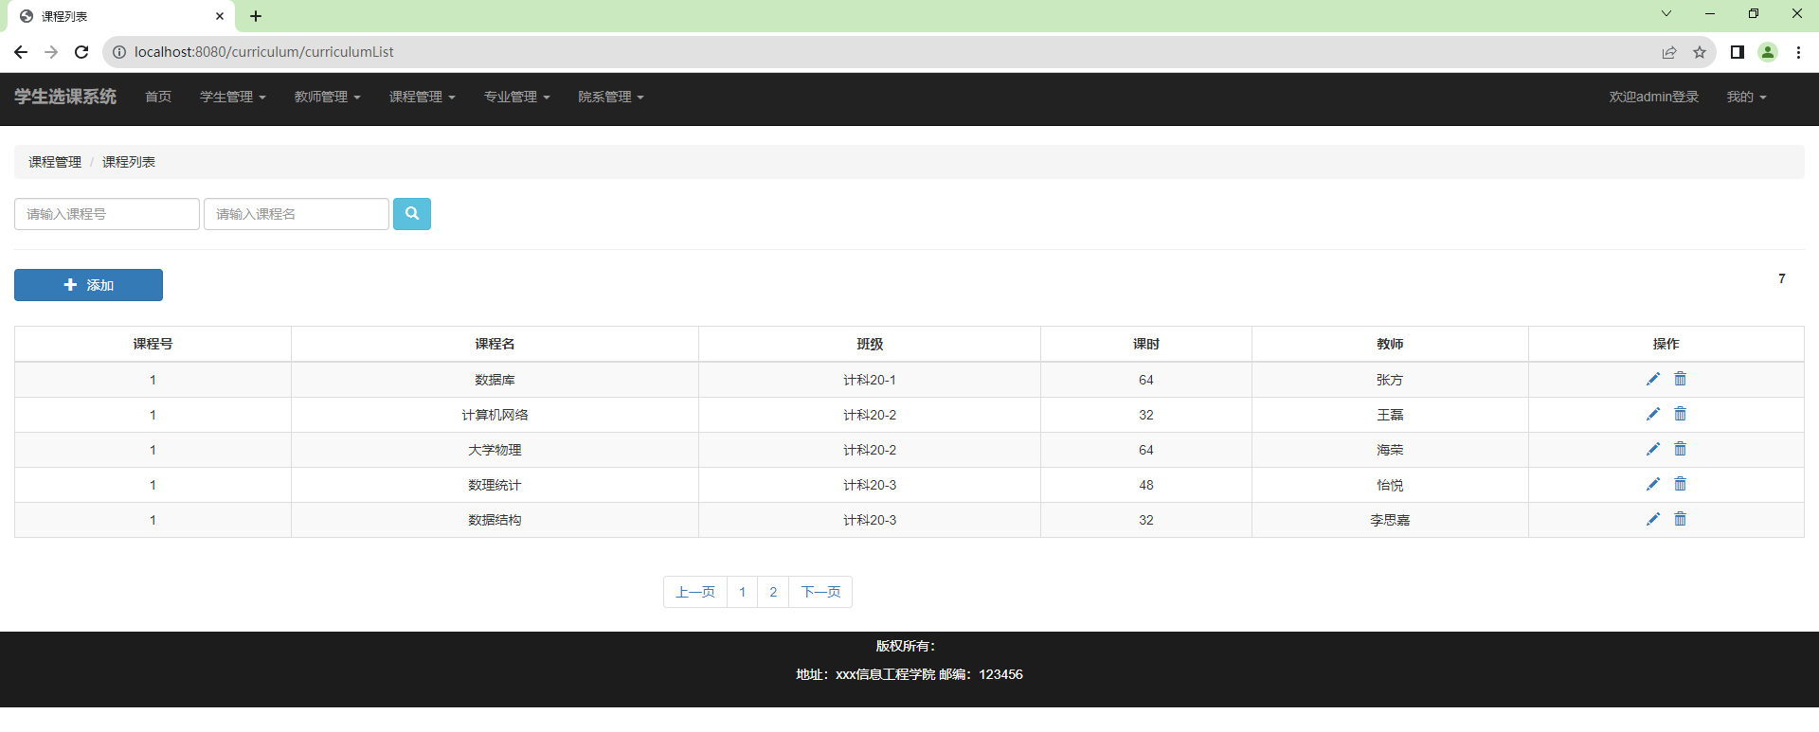Click the search magnifier button
Viewport: 1819px width, 732px height.
coord(412,214)
